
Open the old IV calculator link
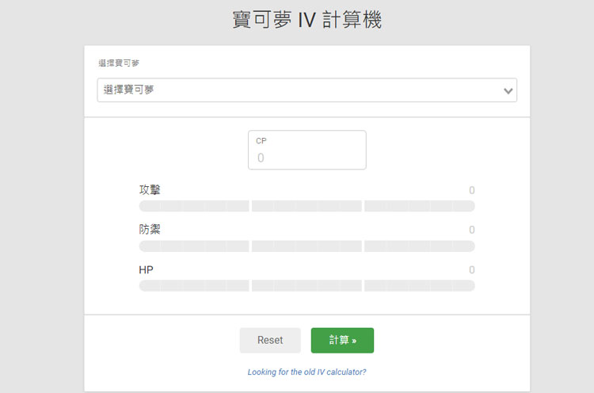pyautogui.click(x=307, y=372)
